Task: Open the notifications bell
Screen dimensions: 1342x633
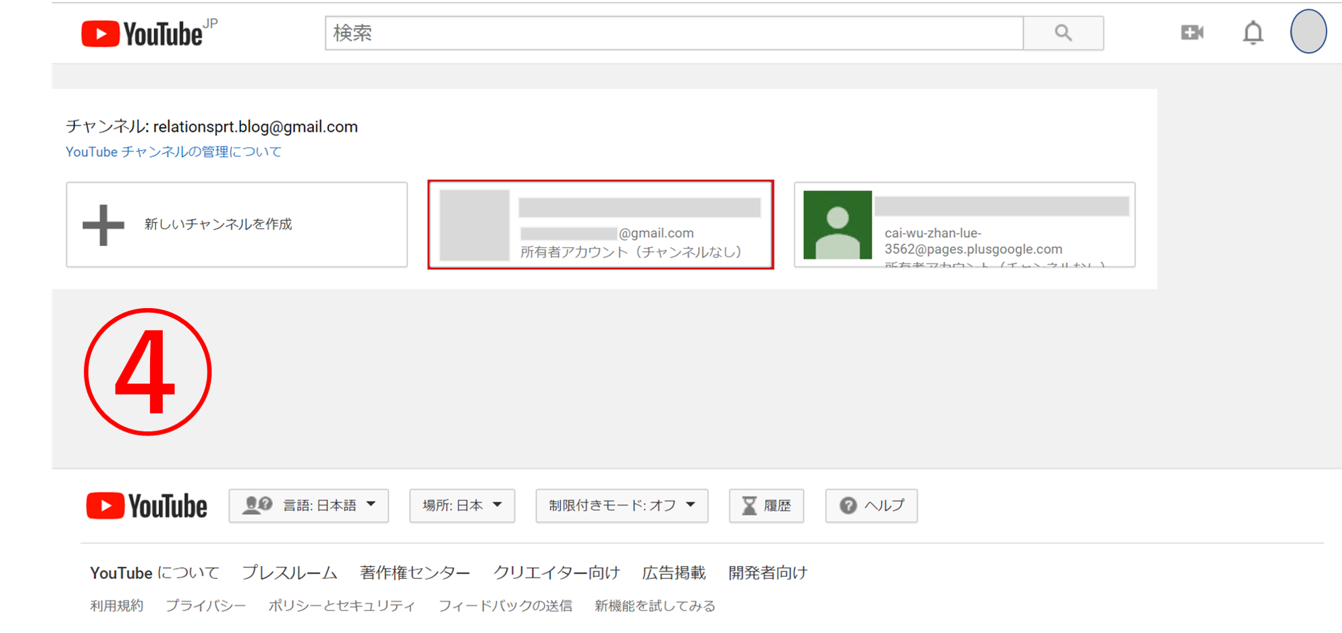Action: pos(1253,32)
